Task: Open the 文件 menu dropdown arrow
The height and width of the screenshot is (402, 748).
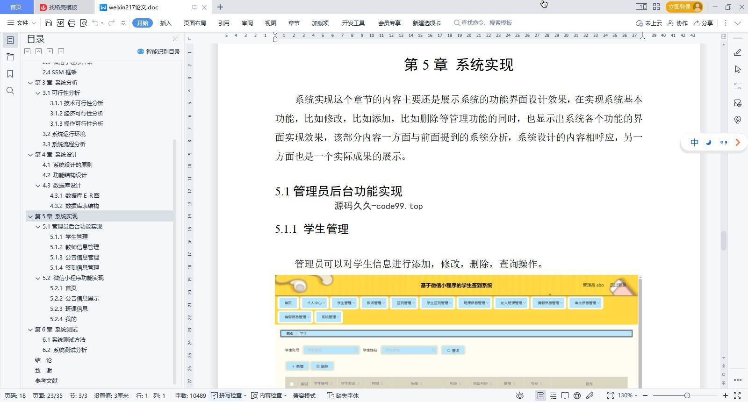Action: coord(33,23)
